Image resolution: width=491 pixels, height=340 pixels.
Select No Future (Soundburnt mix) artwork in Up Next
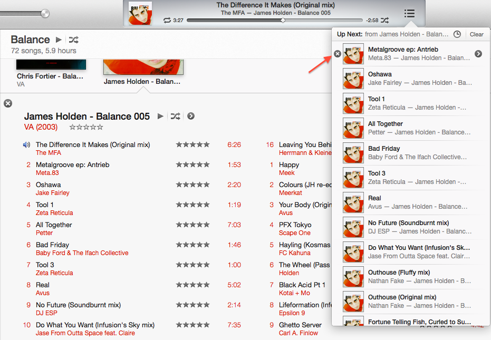tap(353, 227)
